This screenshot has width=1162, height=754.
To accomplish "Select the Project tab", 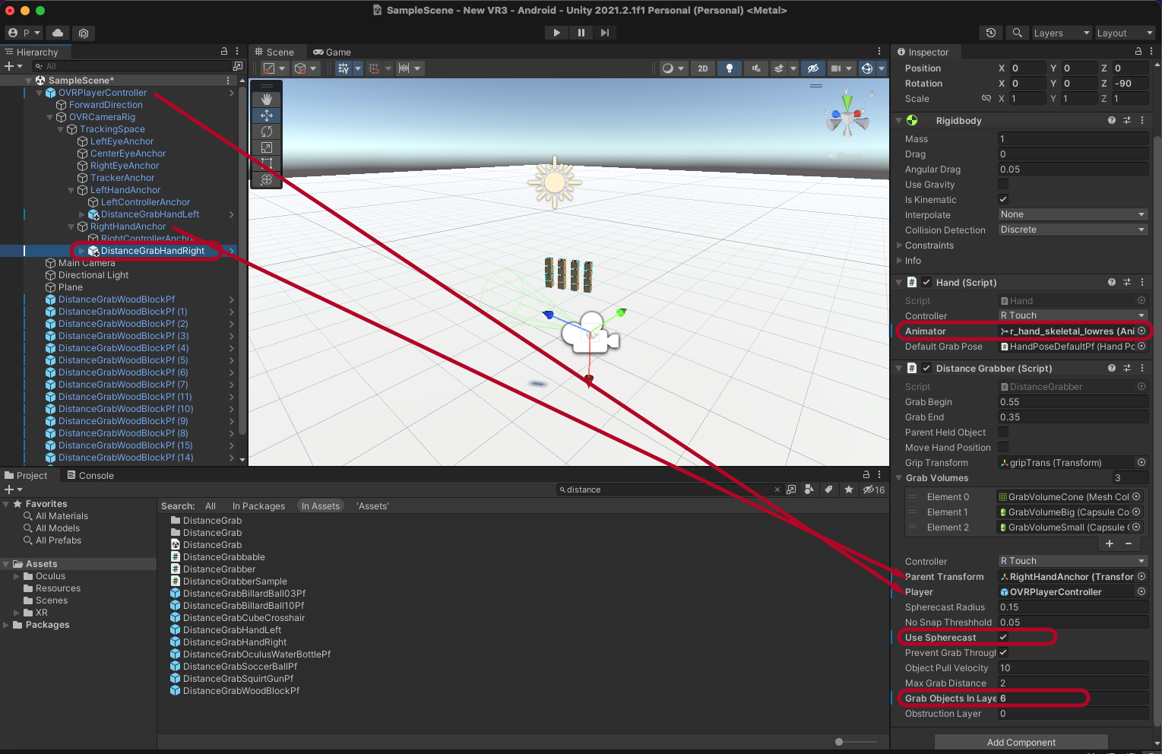I will click(27, 476).
